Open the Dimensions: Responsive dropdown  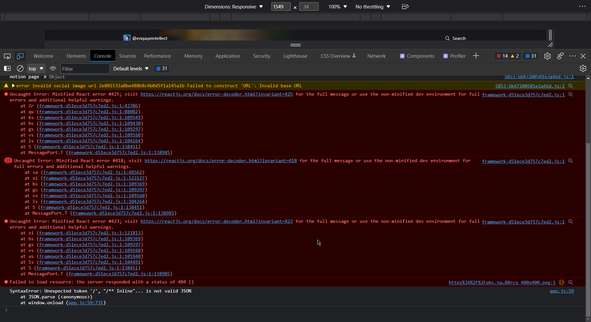tap(233, 6)
